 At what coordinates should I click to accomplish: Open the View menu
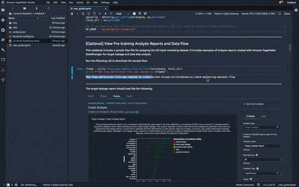click(x=63, y=2)
